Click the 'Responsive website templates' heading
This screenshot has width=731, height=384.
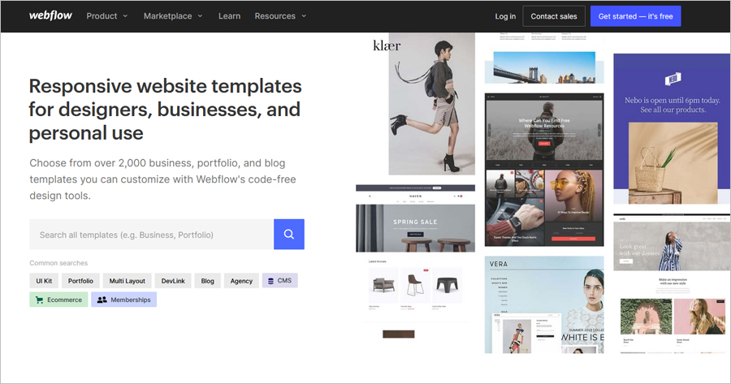pyautogui.click(x=165, y=110)
